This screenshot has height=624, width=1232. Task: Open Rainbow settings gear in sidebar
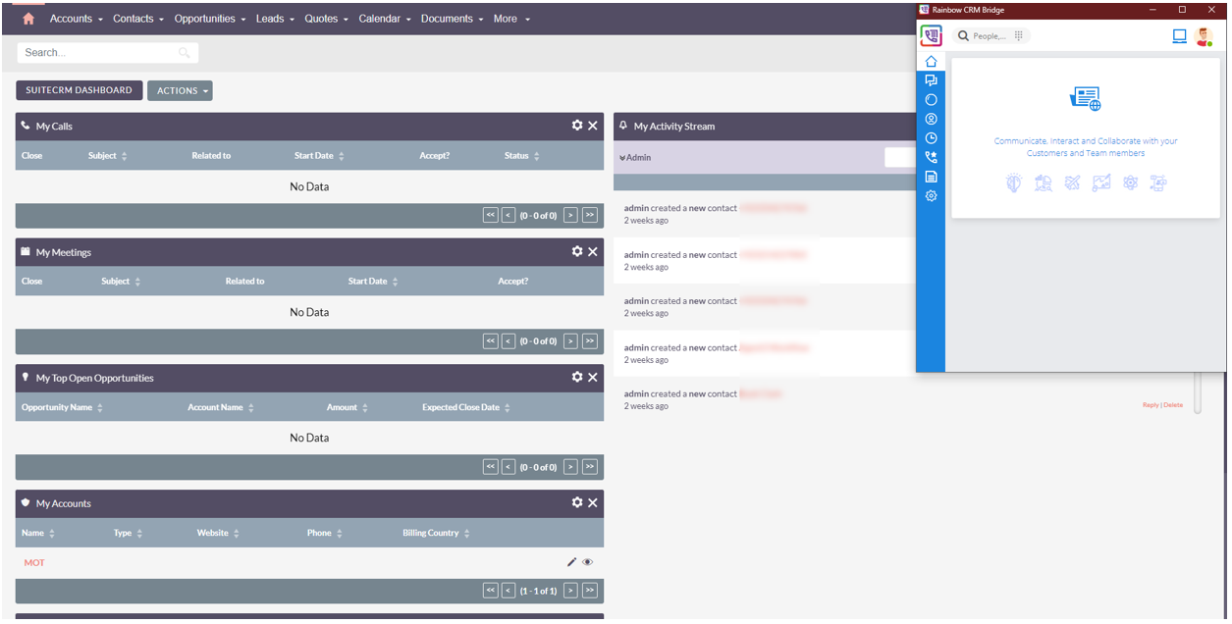click(931, 196)
